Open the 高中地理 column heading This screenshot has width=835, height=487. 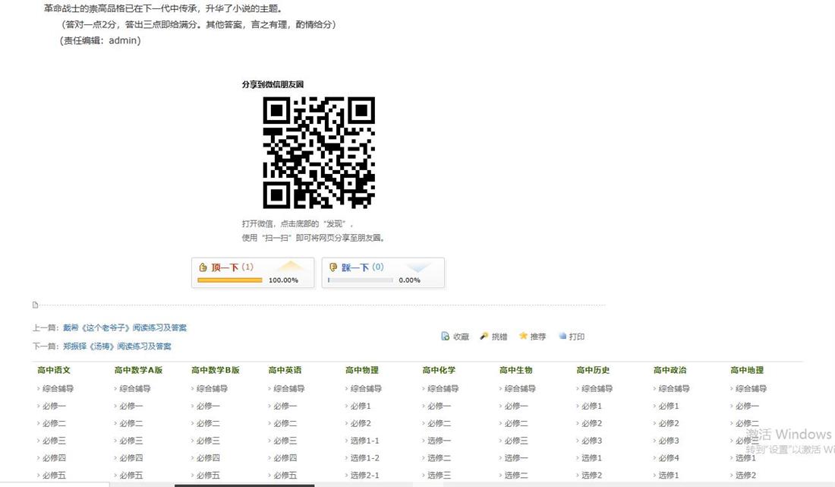(747, 370)
